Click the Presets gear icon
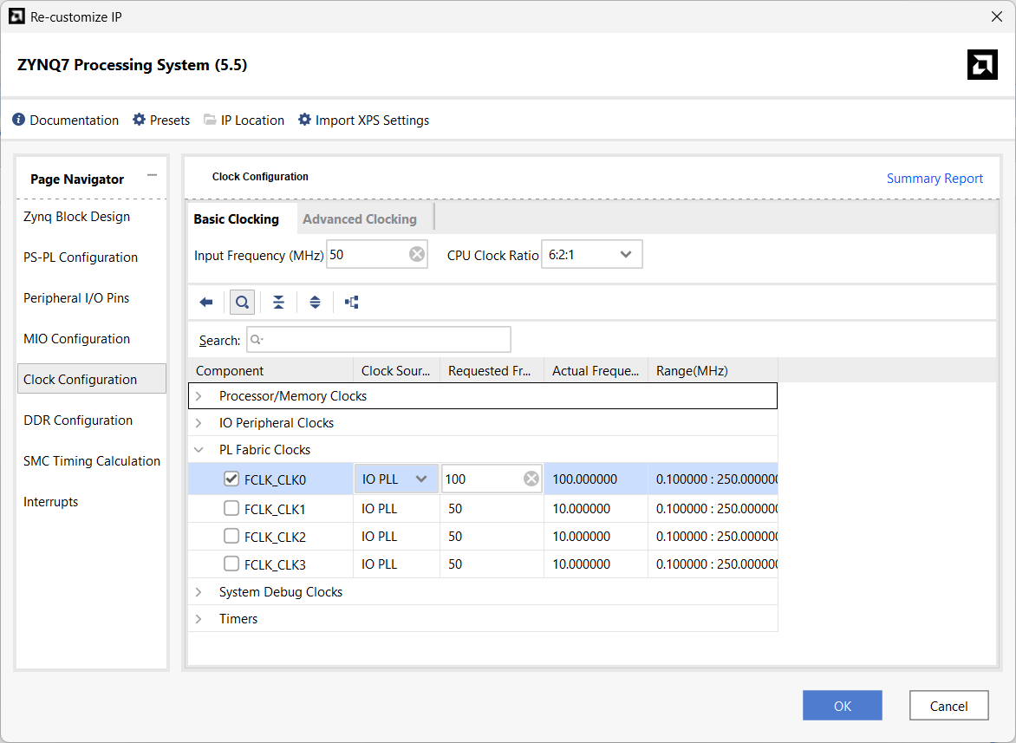This screenshot has width=1016, height=743. pos(140,120)
